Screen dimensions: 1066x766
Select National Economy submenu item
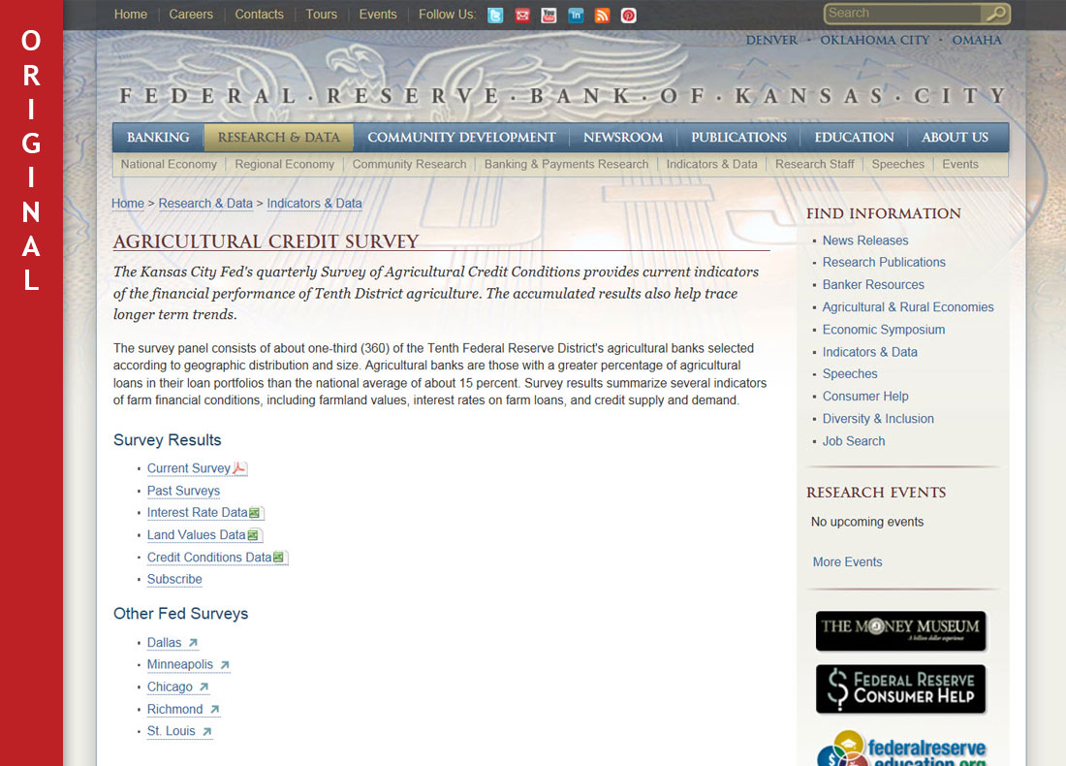point(169,164)
